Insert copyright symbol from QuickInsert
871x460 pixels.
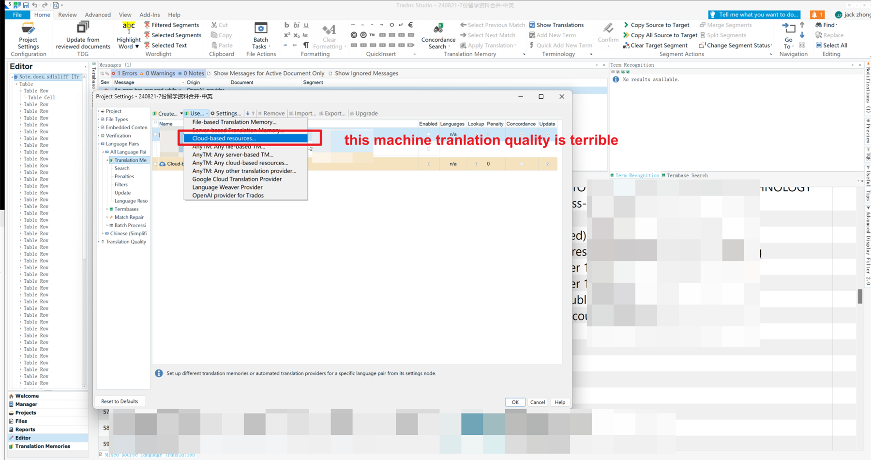354,35
